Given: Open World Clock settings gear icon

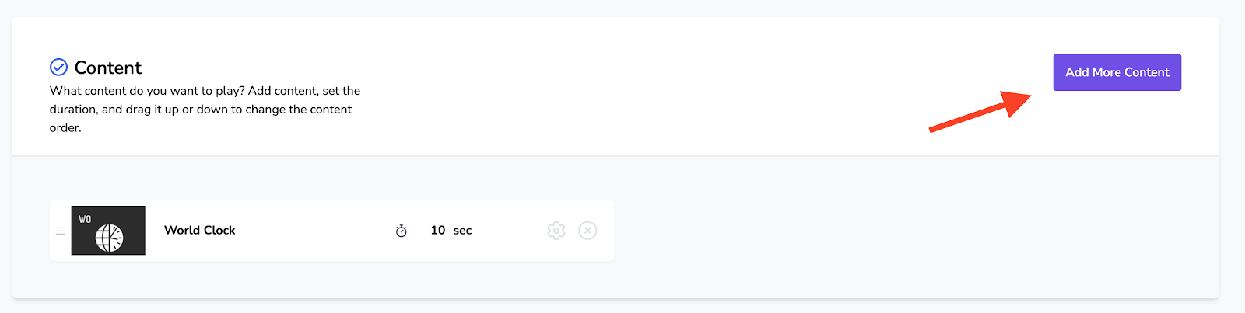Looking at the screenshot, I should coord(556,231).
